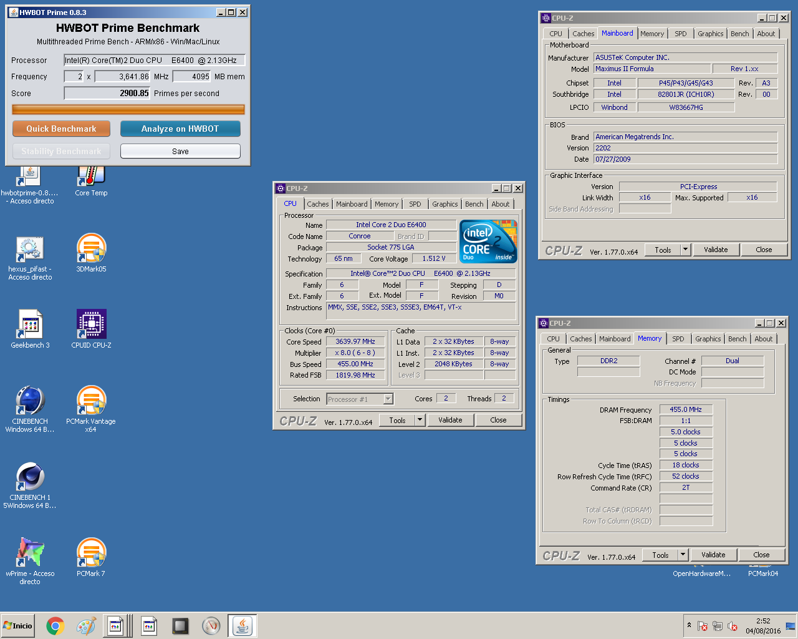This screenshot has width=798, height=639.
Task: Open Memory tab in the Mainboard CPU-Z window
Action: [x=652, y=34]
